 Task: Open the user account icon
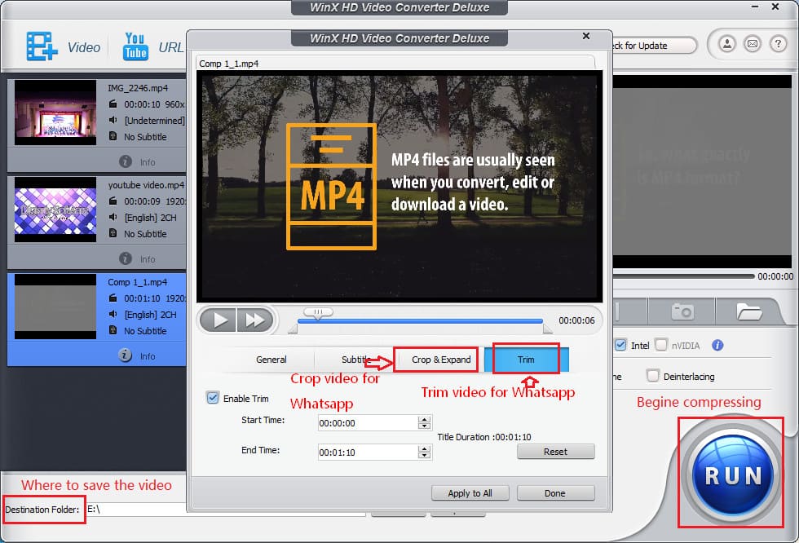point(726,44)
